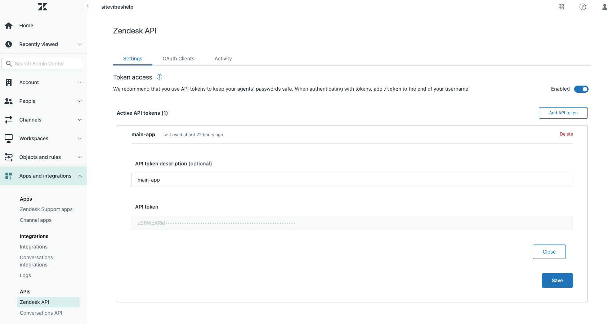
Task: Click the Integrations sidebar section heading
Action: click(34, 236)
